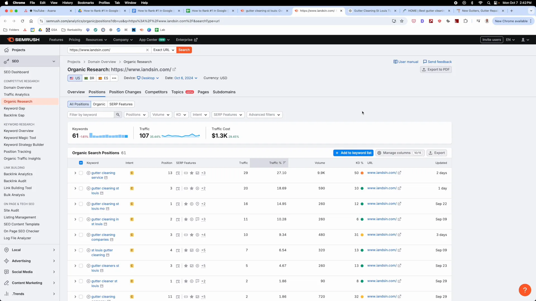Image resolution: width=536 pixels, height=301 pixels.
Task: Check the 'gutter cleaners st louis' row checkbox
Action: [81, 266]
